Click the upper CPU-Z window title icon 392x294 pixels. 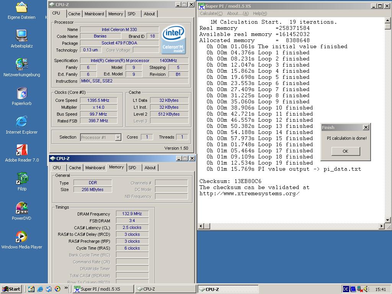(52, 4)
